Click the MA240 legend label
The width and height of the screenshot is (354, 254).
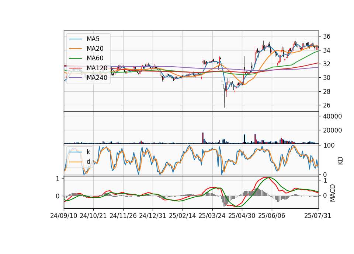97,78
